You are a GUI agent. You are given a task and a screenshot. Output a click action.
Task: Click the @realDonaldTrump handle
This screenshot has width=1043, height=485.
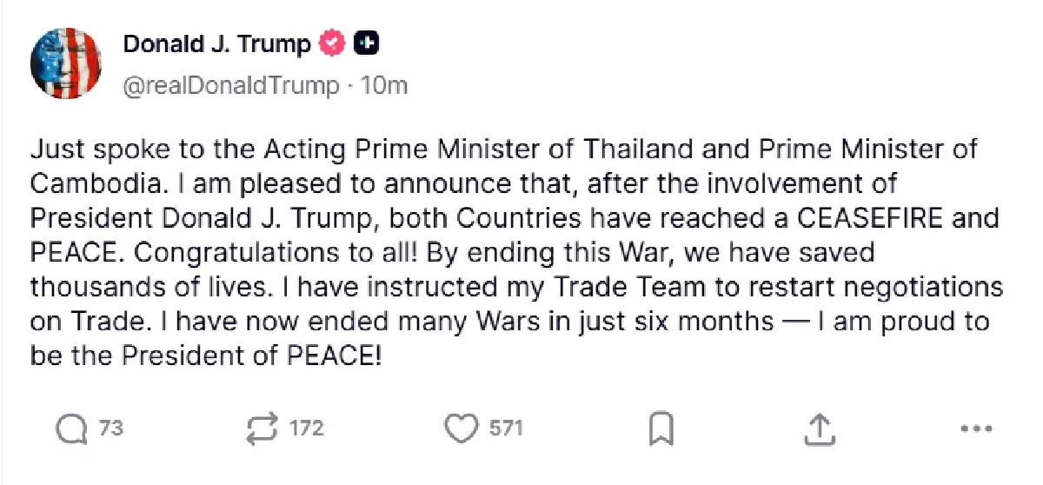232,85
